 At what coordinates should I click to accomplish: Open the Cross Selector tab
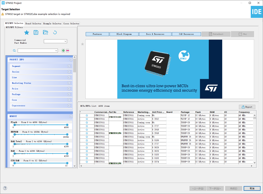[x=71, y=24]
